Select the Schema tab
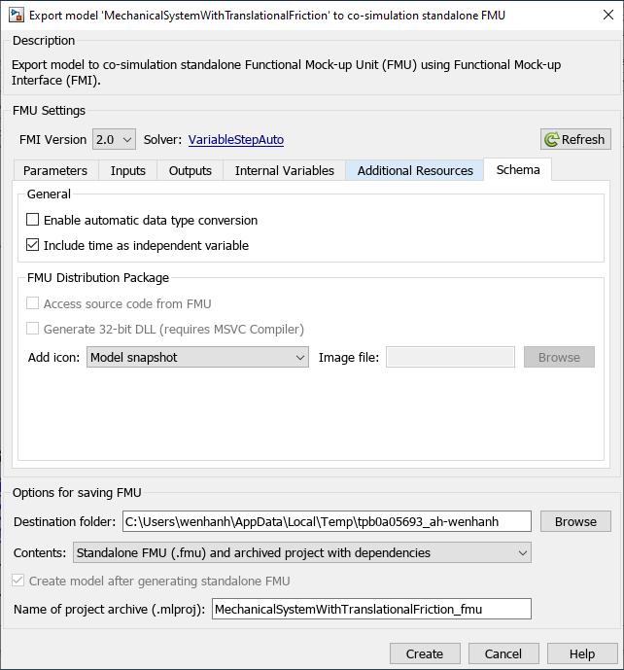The image size is (624, 670). pyautogui.click(x=517, y=169)
